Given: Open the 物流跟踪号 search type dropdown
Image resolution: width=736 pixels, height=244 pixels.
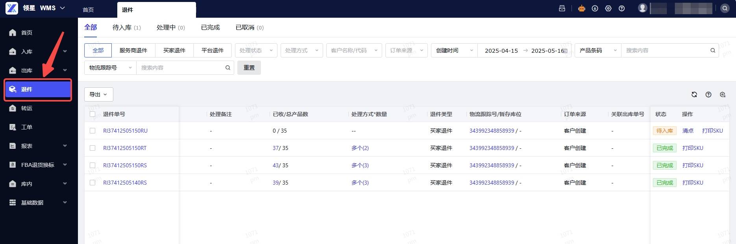Looking at the screenshot, I should [110, 68].
